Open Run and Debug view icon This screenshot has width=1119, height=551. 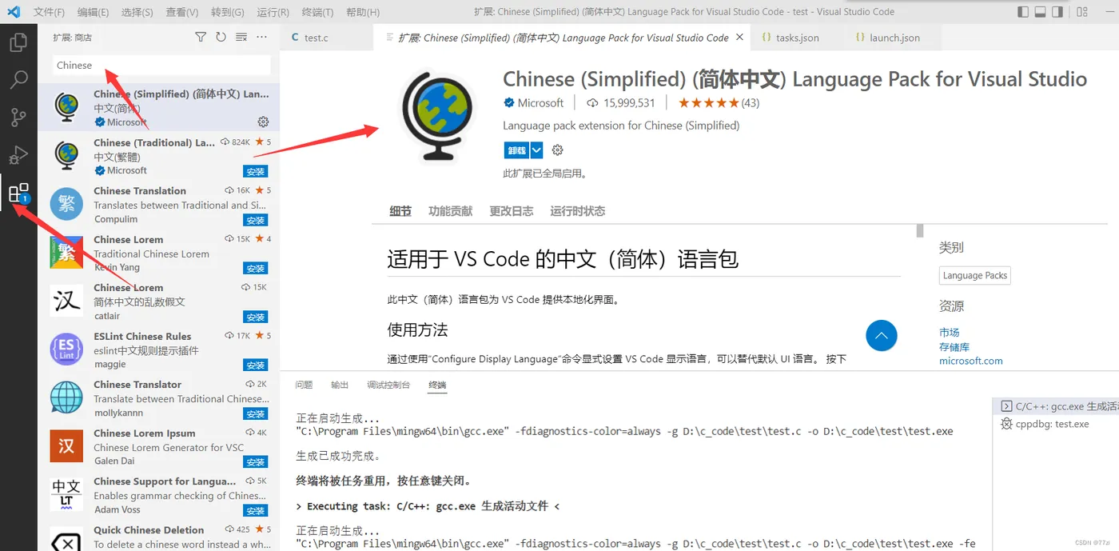[x=18, y=154]
